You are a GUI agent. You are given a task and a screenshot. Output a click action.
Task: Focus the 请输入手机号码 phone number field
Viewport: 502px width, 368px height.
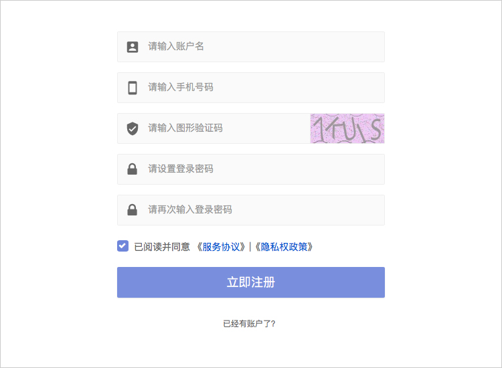[x=251, y=88]
